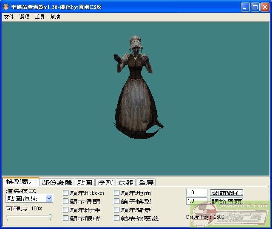Viewport: 272px width, 229px height.
Task: Open the 工具 menu
Action: click(x=40, y=17)
